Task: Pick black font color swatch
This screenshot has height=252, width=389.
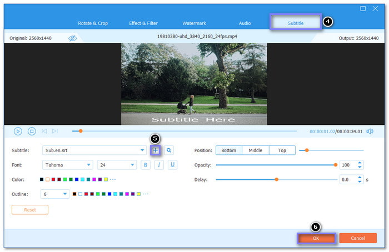Action: click(x=42, y=179)
